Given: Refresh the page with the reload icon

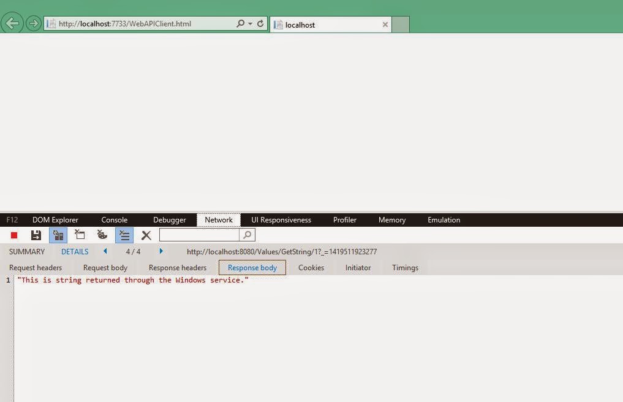Looking at the screenshot, I should tap(260, 23).
